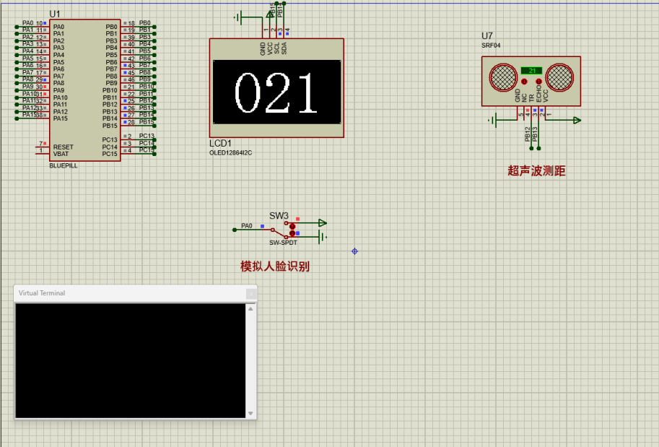Select the U1 BLUEPILL microcontroller chip
This screenshot has width=659, height=447.
tap(84, 90)
